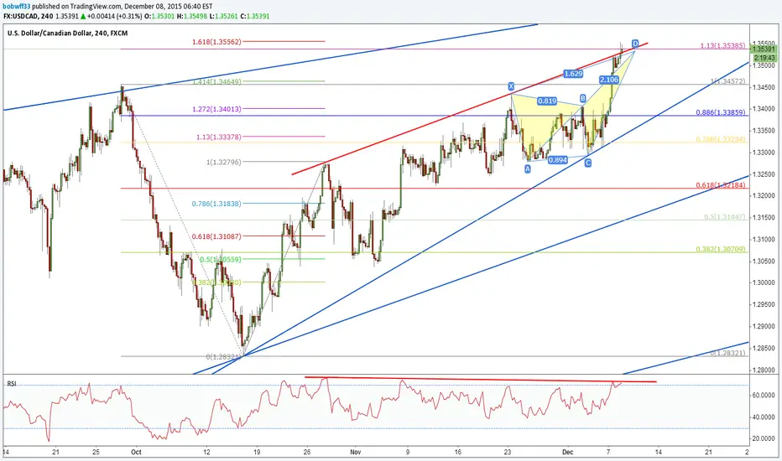Image resolution: width=782 pixels, height=461 pixels.
Task: Click the 1.30000 price axis value
Action: [x=764, y=283]
